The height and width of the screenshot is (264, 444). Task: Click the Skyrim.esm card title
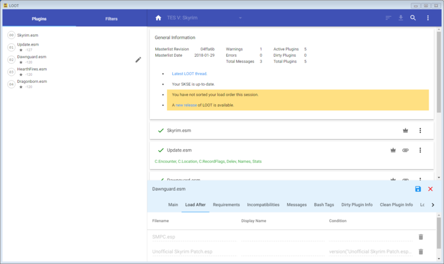(x=179, y=130)
